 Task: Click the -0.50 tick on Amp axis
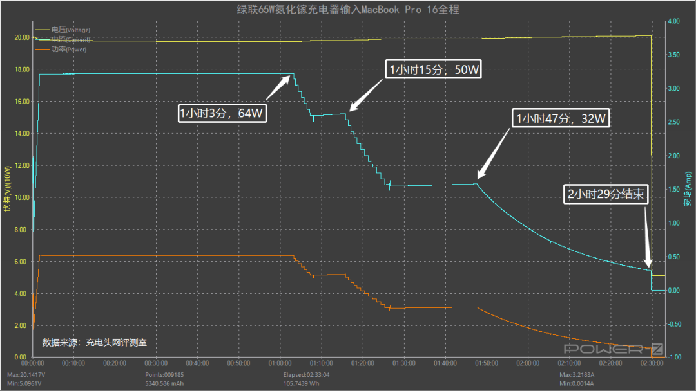tap(674, 324)
